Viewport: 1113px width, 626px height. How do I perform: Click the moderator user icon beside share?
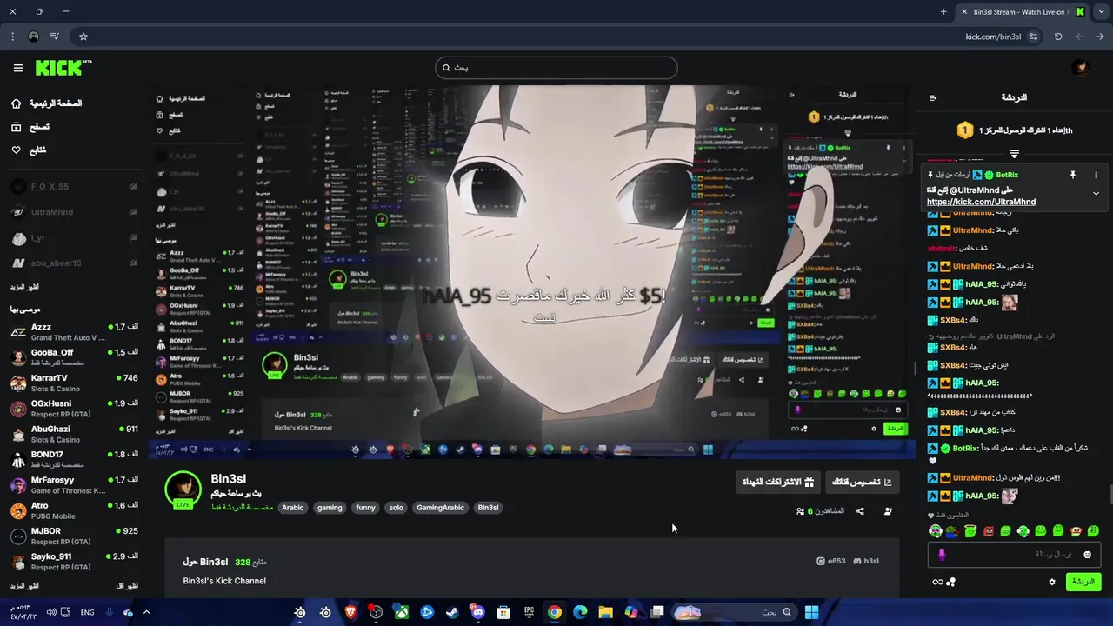point(888,511)
